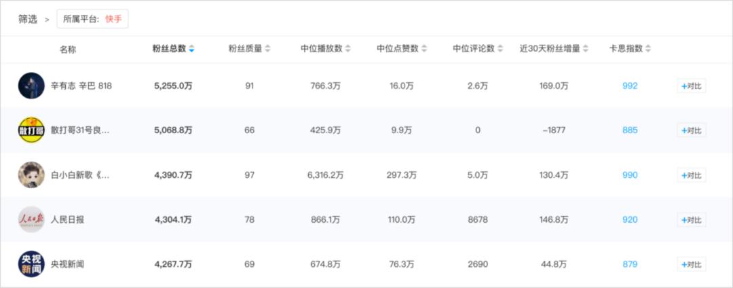
Task: Open 卡思指数 992 link
Action: 630,86
